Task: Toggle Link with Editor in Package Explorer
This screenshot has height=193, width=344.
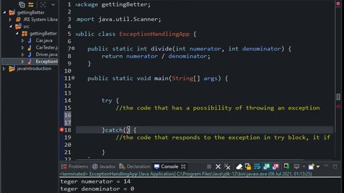Action: (31, 4)
